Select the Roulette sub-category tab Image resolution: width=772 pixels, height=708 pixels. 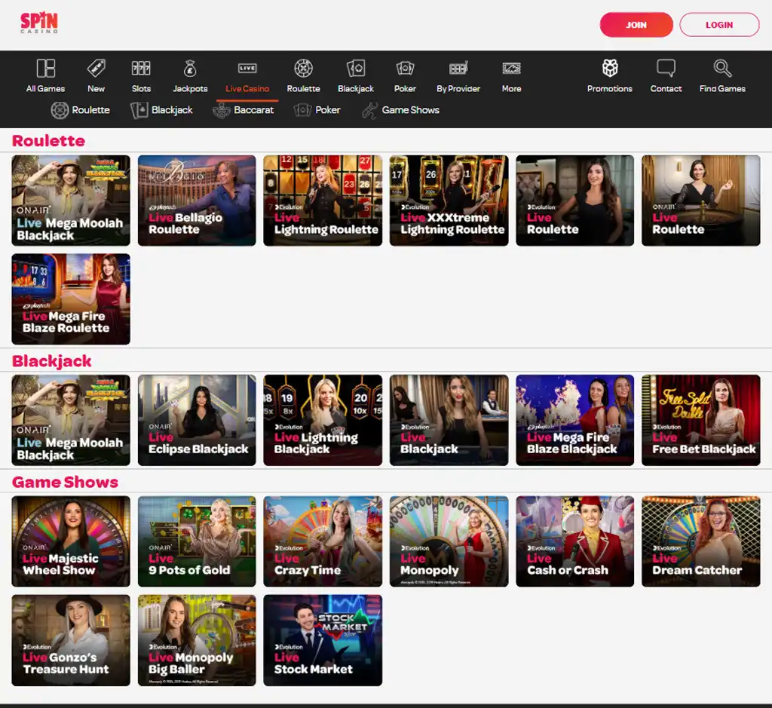tap(80, 110)
